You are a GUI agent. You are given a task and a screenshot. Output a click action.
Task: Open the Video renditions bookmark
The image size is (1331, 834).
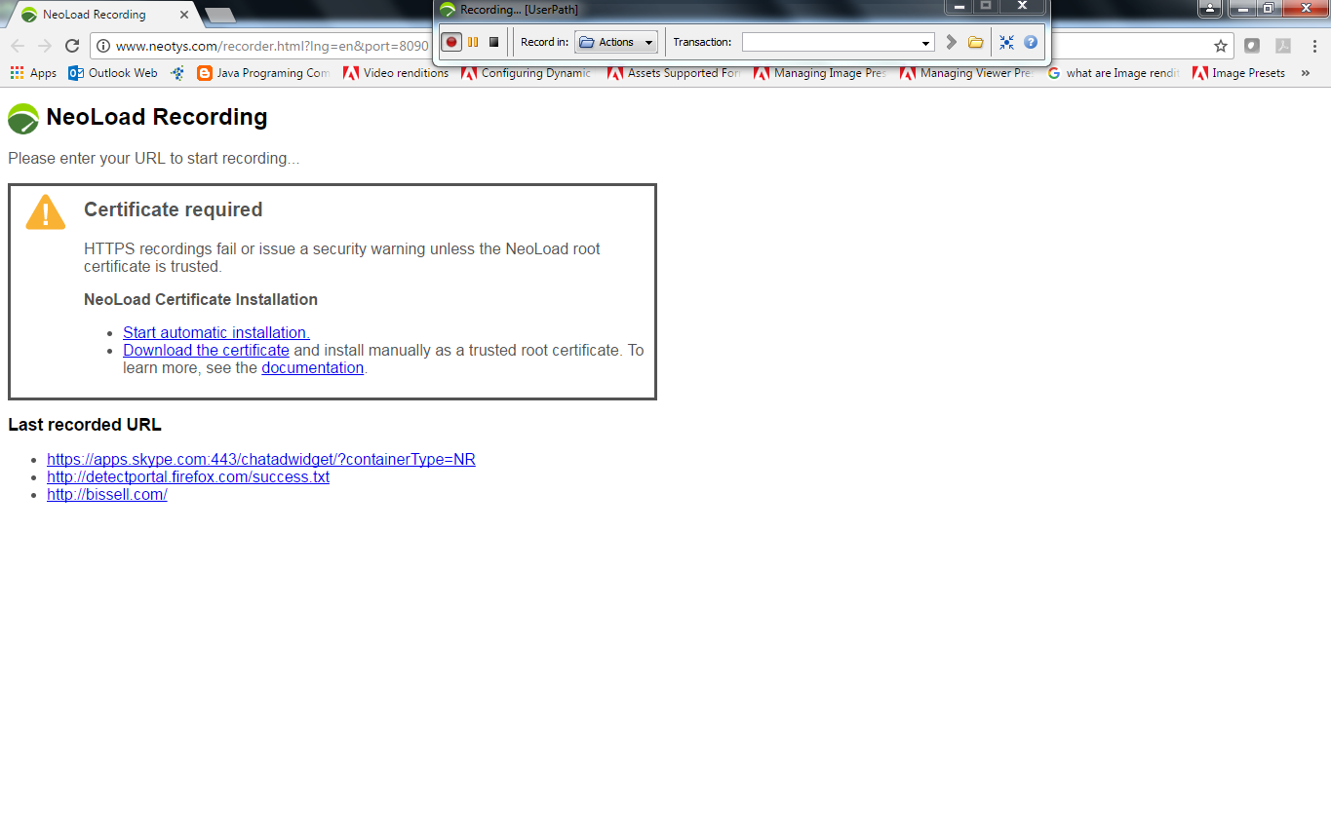pyautogui.click(x=396, y=73)
